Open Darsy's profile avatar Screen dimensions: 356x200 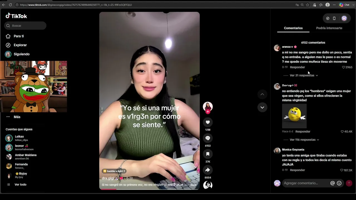[x=277, y=86]
